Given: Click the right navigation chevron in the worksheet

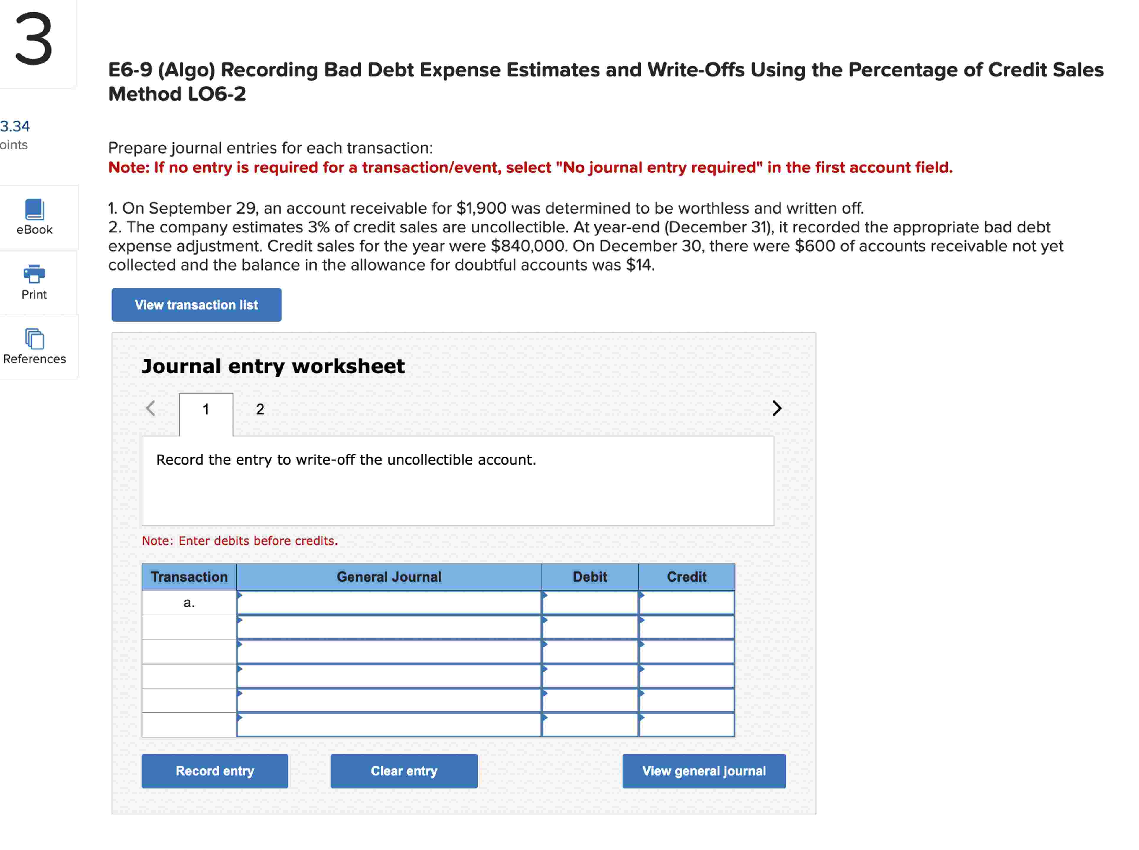Looking at the screenshot, I should pos(777,408).
